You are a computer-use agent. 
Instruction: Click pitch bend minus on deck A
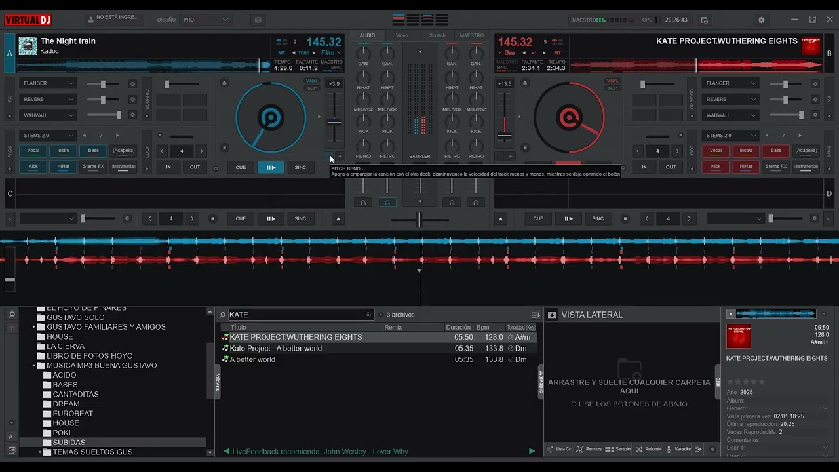(329, 157)
